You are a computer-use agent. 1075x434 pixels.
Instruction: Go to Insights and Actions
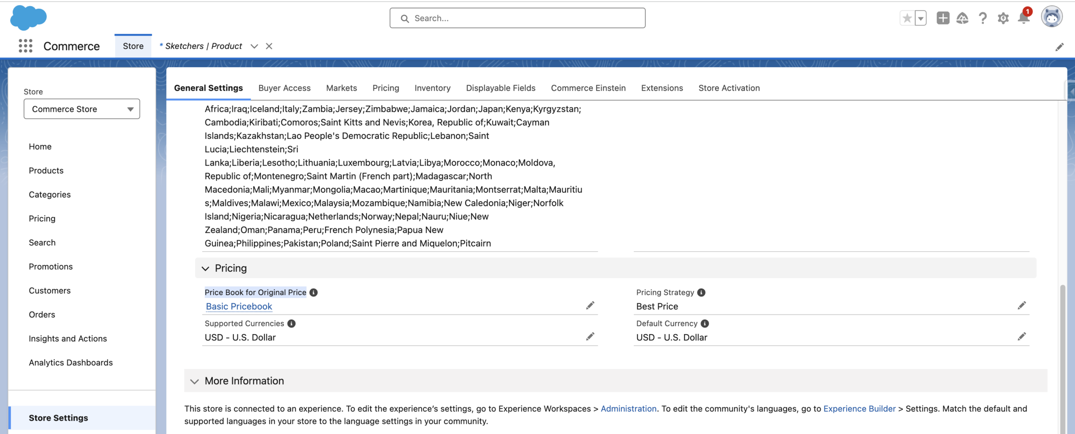click(68, 339)
